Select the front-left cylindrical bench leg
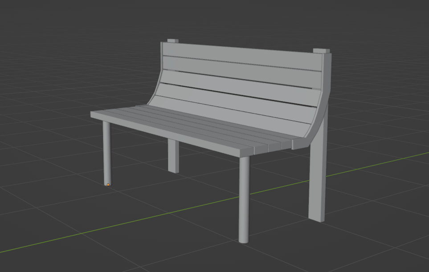The image size is (429, 272). (107, 151)
